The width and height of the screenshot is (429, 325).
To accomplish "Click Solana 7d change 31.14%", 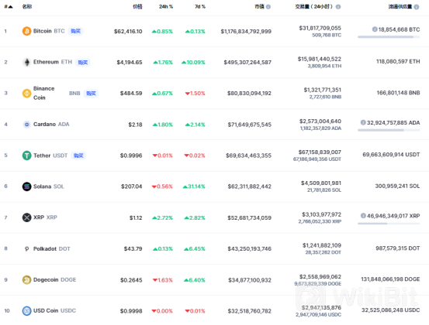I will [194, 186].
